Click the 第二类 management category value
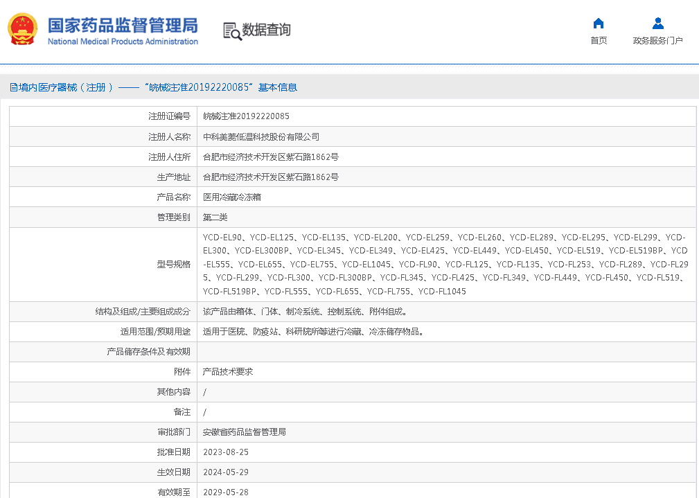The image size is (699, 498). coord(215,217)
